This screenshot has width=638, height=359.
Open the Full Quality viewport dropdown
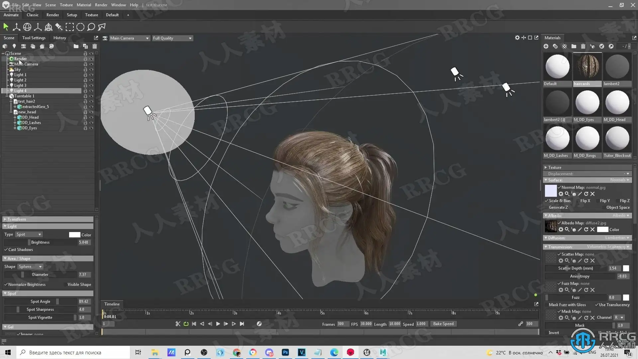pos(172,38)
